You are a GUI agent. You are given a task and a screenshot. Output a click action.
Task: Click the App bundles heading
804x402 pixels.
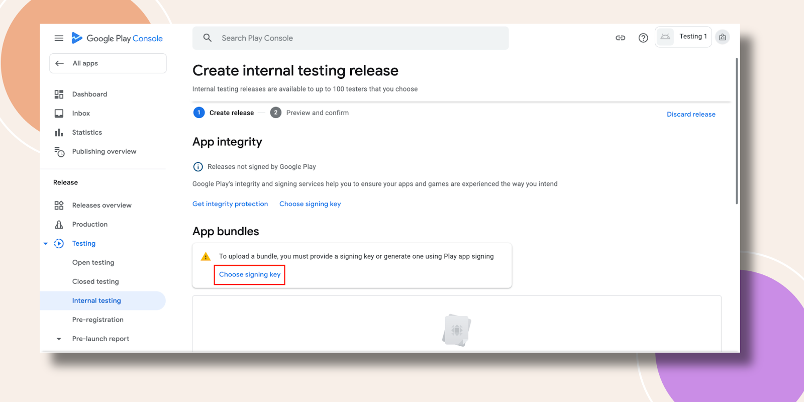pos(226,232)
